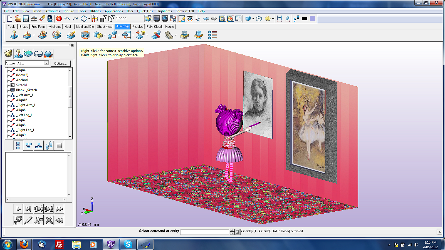Image resolution: width=445 pixels, height=250 pixels.
Task: Open the Shape filter combo box
Action: [130, 18]
